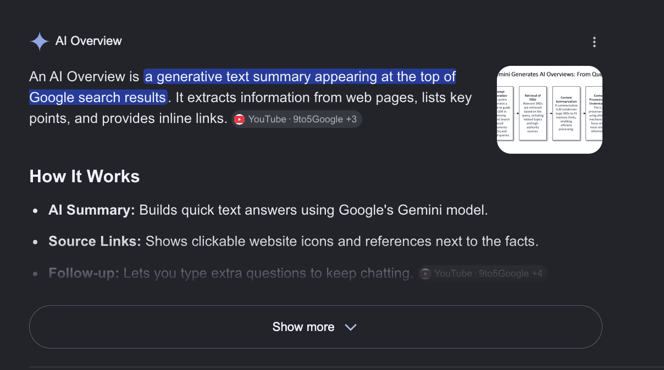Open the three-dot more options menu
Screen dimensions: 664x370
point(594,42)
